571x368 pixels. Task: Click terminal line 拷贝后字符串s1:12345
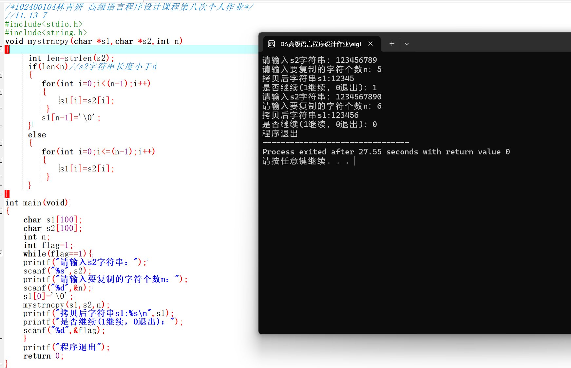coord(308,79)
